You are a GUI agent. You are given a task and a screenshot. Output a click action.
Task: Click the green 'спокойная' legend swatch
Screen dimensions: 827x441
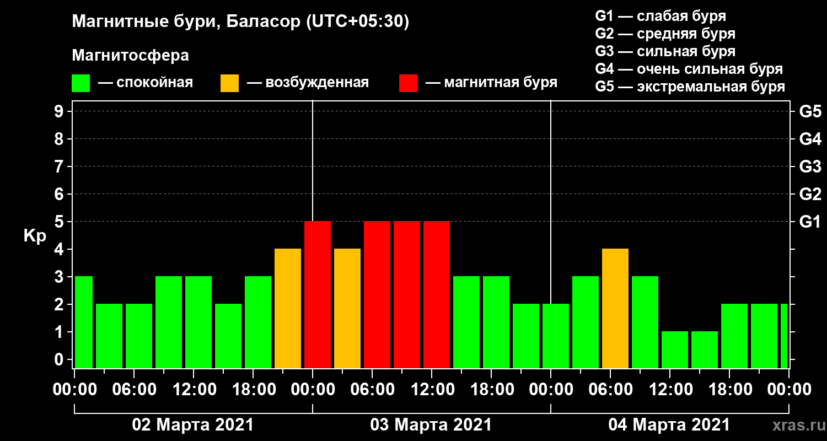click(80, 83)
